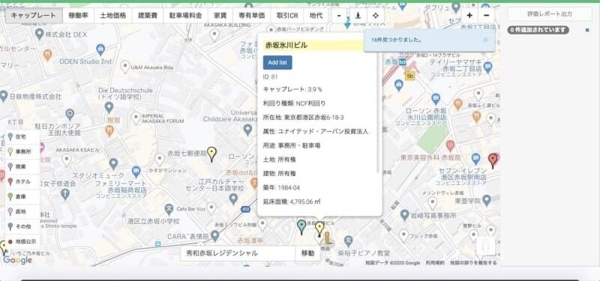Image resolution: width=600 pixels, height=281 pixels.
Task: Click the ファミリーマート 赤坂稲荷坂店 store icon
Action: tap(136, 172)
